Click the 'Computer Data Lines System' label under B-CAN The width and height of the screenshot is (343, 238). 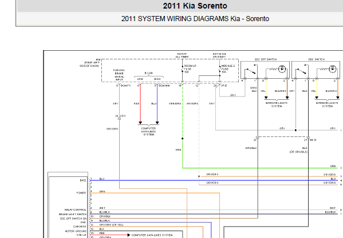point(148,131)
